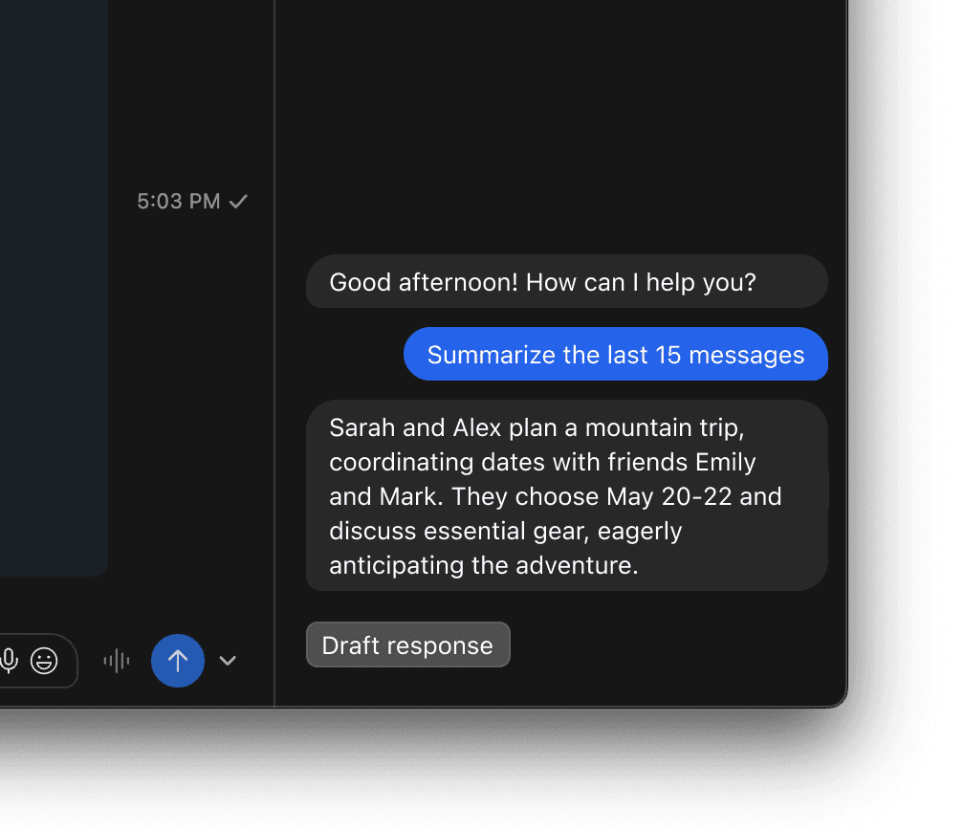Click the microphone icon in message box
Screen dimensions: 964x830
tap(10, 660)
